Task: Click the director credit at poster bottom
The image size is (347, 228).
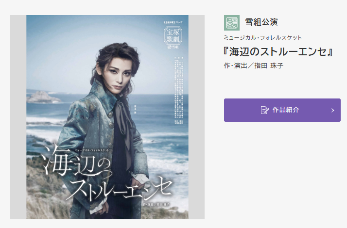Action: pyautogui.click(x=156, y=205)
